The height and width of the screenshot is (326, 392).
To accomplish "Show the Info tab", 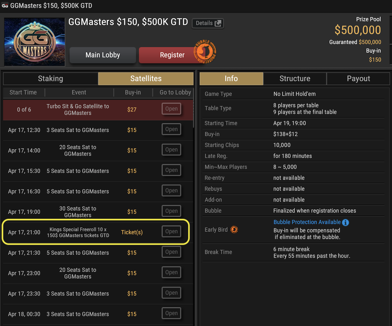I will pos(231,79).
